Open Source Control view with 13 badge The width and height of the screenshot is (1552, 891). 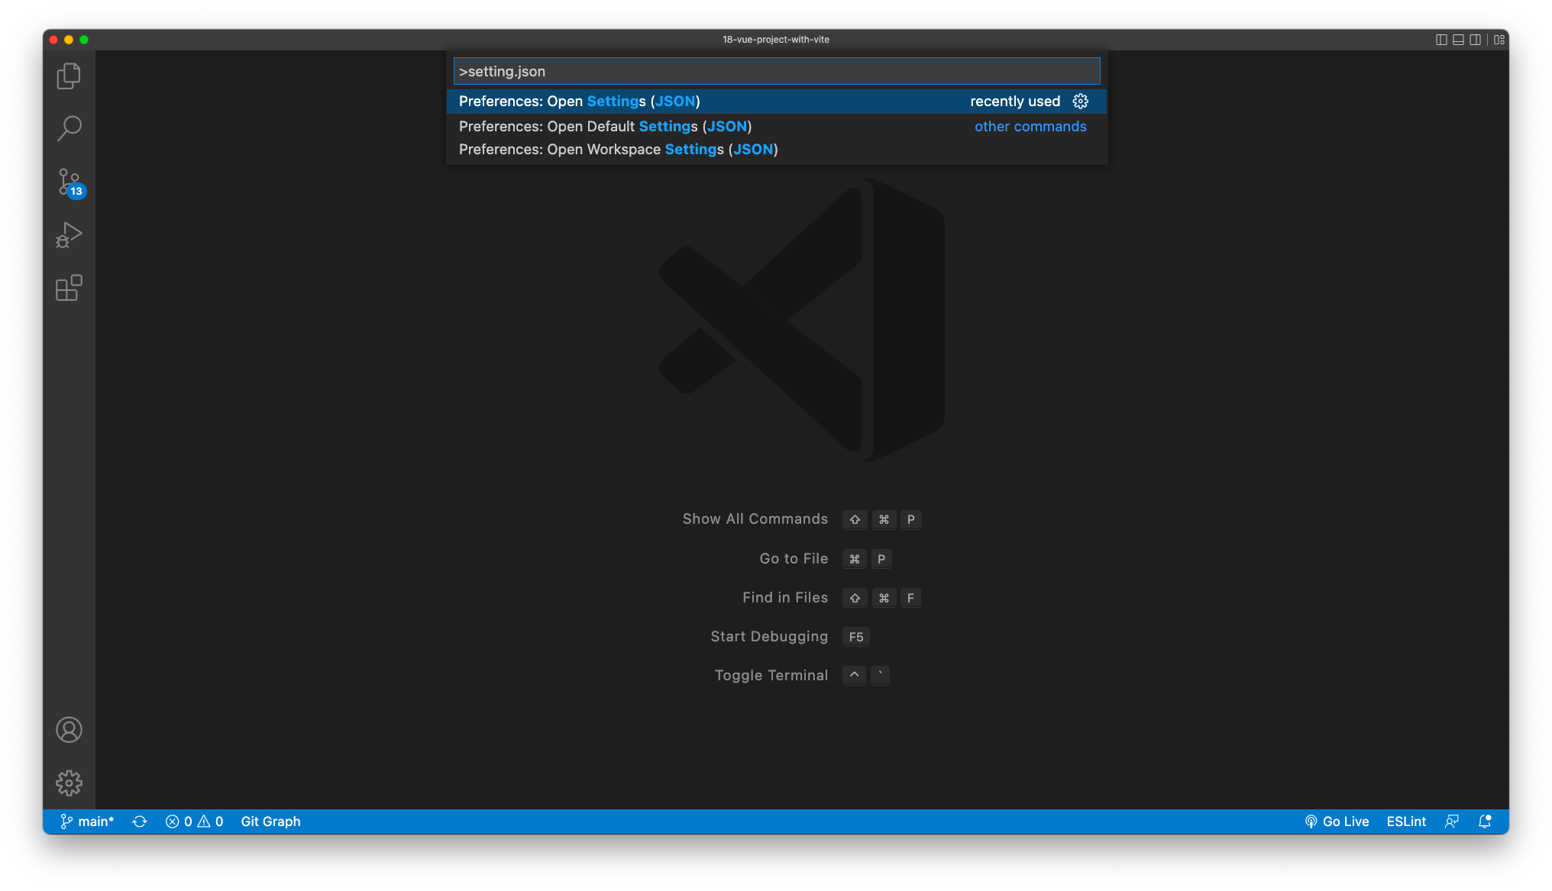click(x=69, y=182)
